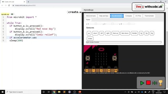Screen dimensions: 168x94
Task: Open Cortana circle on taskbar
Action: click(44, 92)
